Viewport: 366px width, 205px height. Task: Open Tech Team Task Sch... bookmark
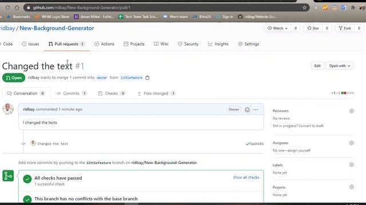click(x=138, y=17)
